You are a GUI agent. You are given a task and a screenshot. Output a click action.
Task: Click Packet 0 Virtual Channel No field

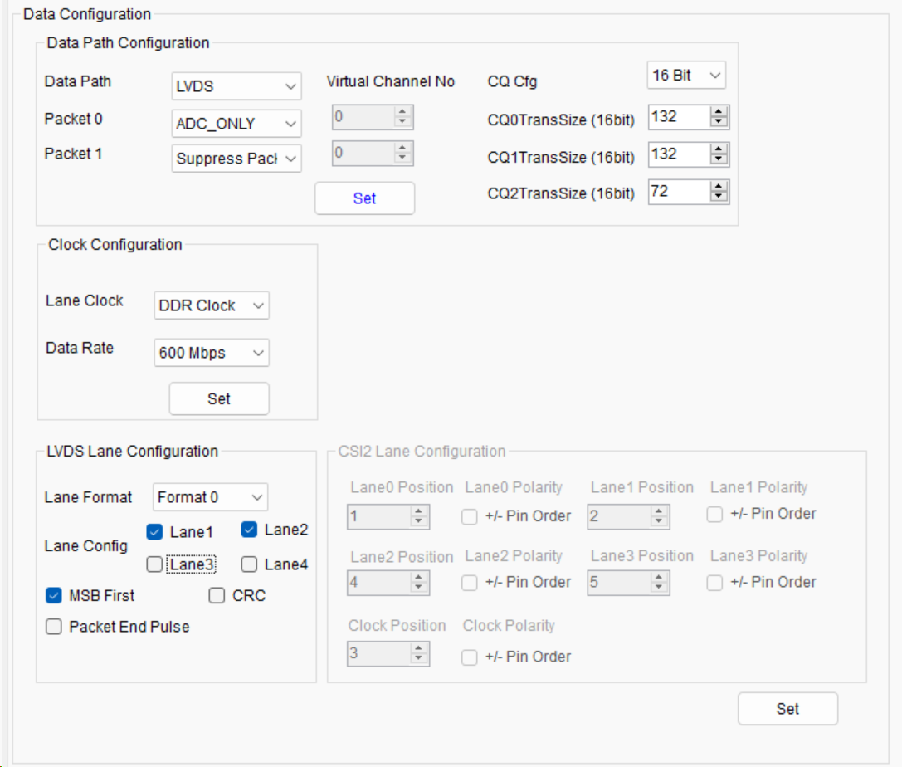tap(373, 117)
